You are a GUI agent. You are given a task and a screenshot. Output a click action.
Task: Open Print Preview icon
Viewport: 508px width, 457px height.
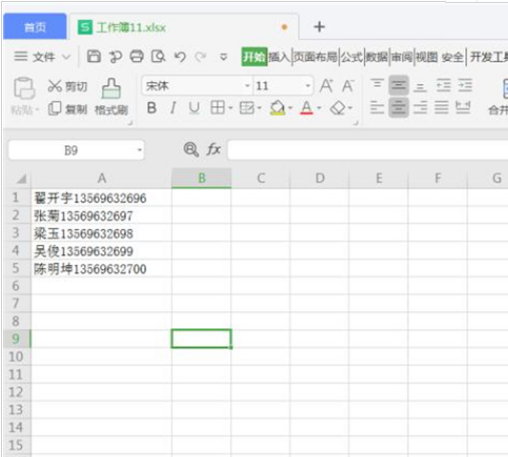(159, 56)
